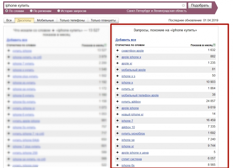This screenshot has height=168, width=233.
Task: Switch to the 'Десктопы' tab
Action: [x=24, y=20]
